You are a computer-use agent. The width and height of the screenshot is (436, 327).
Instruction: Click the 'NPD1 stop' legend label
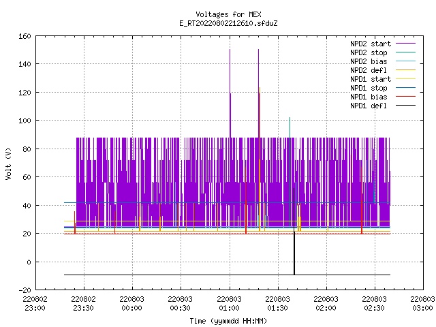point(369,88)
